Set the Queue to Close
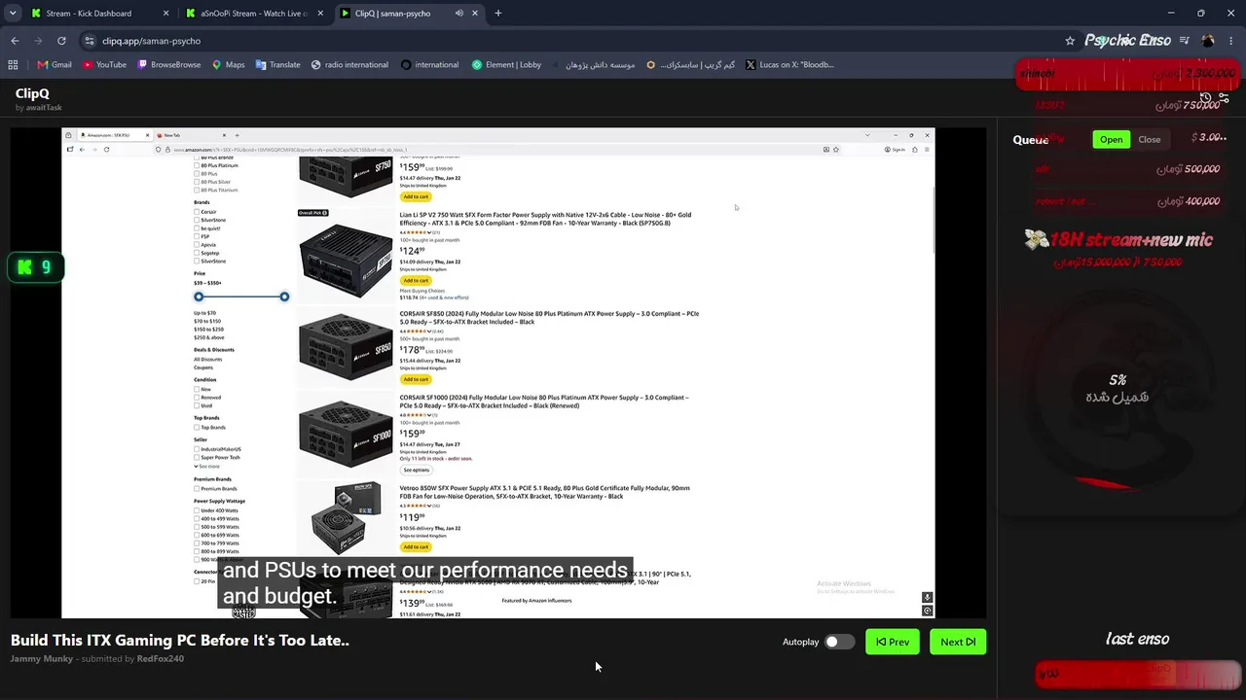The image size is (1246, 700). (1150, 139)
